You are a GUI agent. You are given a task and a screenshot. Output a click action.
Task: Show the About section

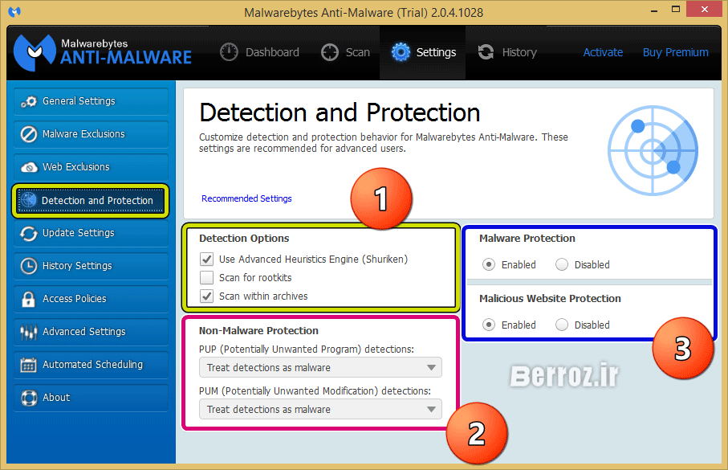(91, 398)
